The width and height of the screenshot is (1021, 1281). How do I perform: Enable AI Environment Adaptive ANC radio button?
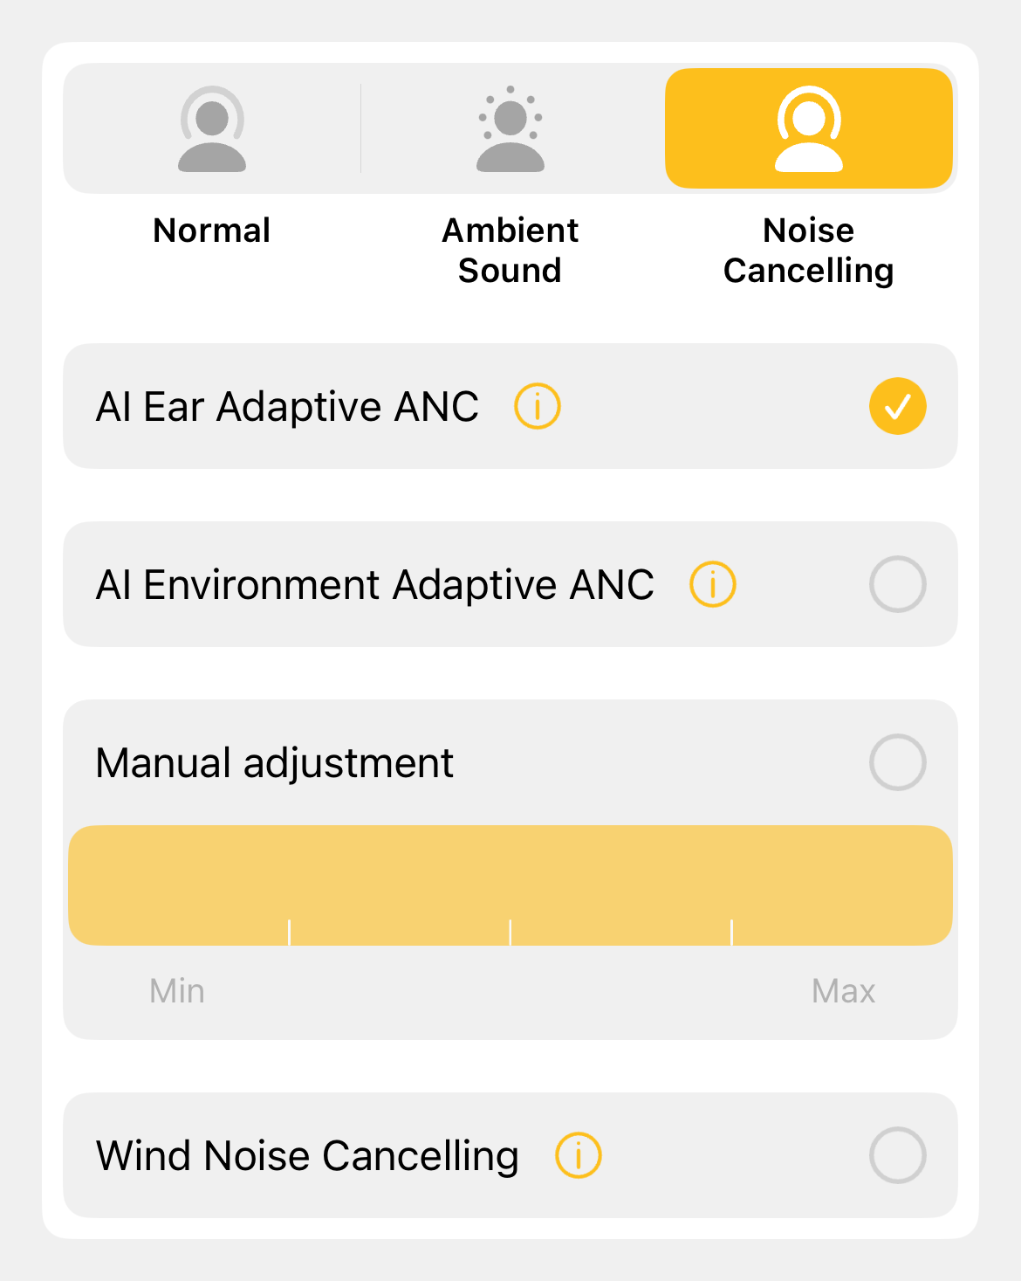coord(897,585)
